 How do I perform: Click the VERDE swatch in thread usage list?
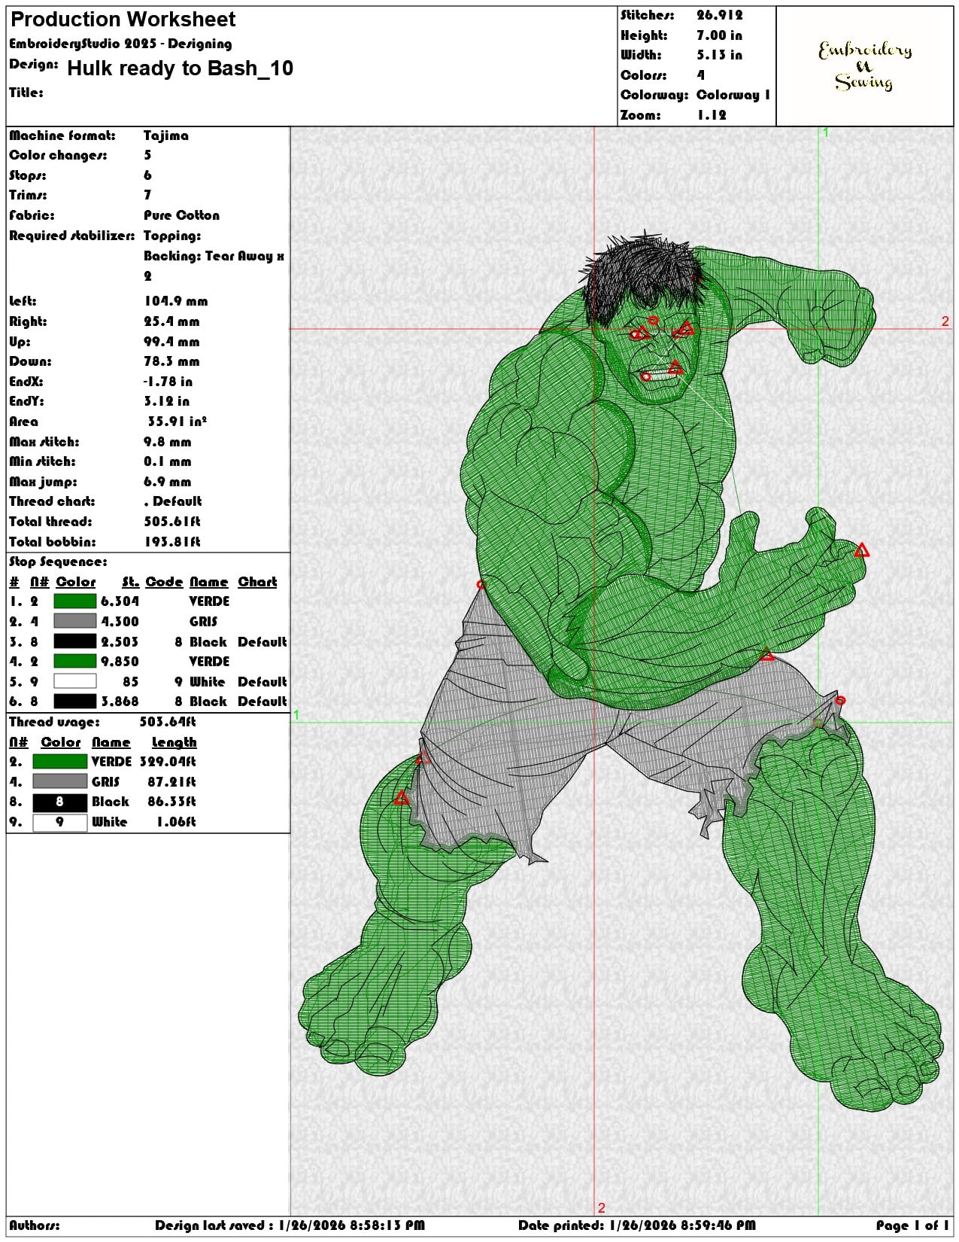pyautogui.click(x=59, y=762)
